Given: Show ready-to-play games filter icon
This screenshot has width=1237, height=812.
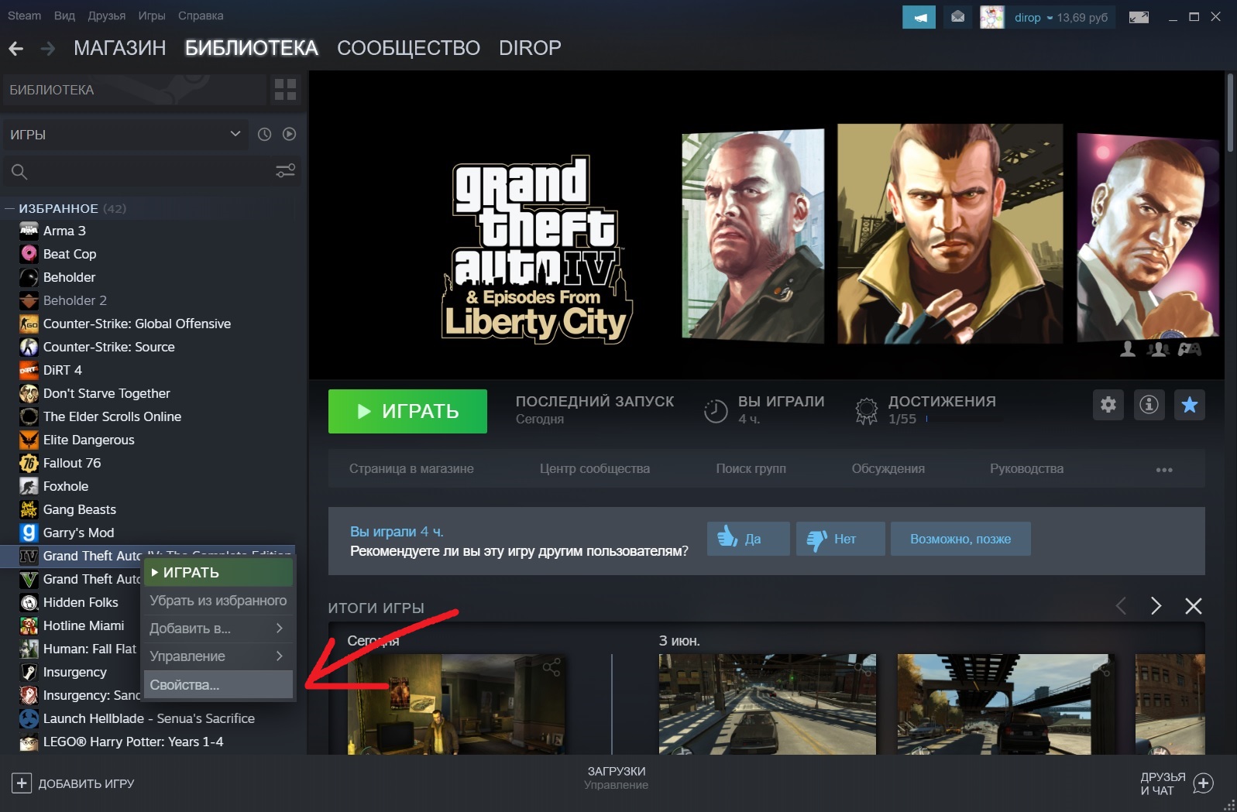Looking at the screenshot, I should (x=289, y=134).
